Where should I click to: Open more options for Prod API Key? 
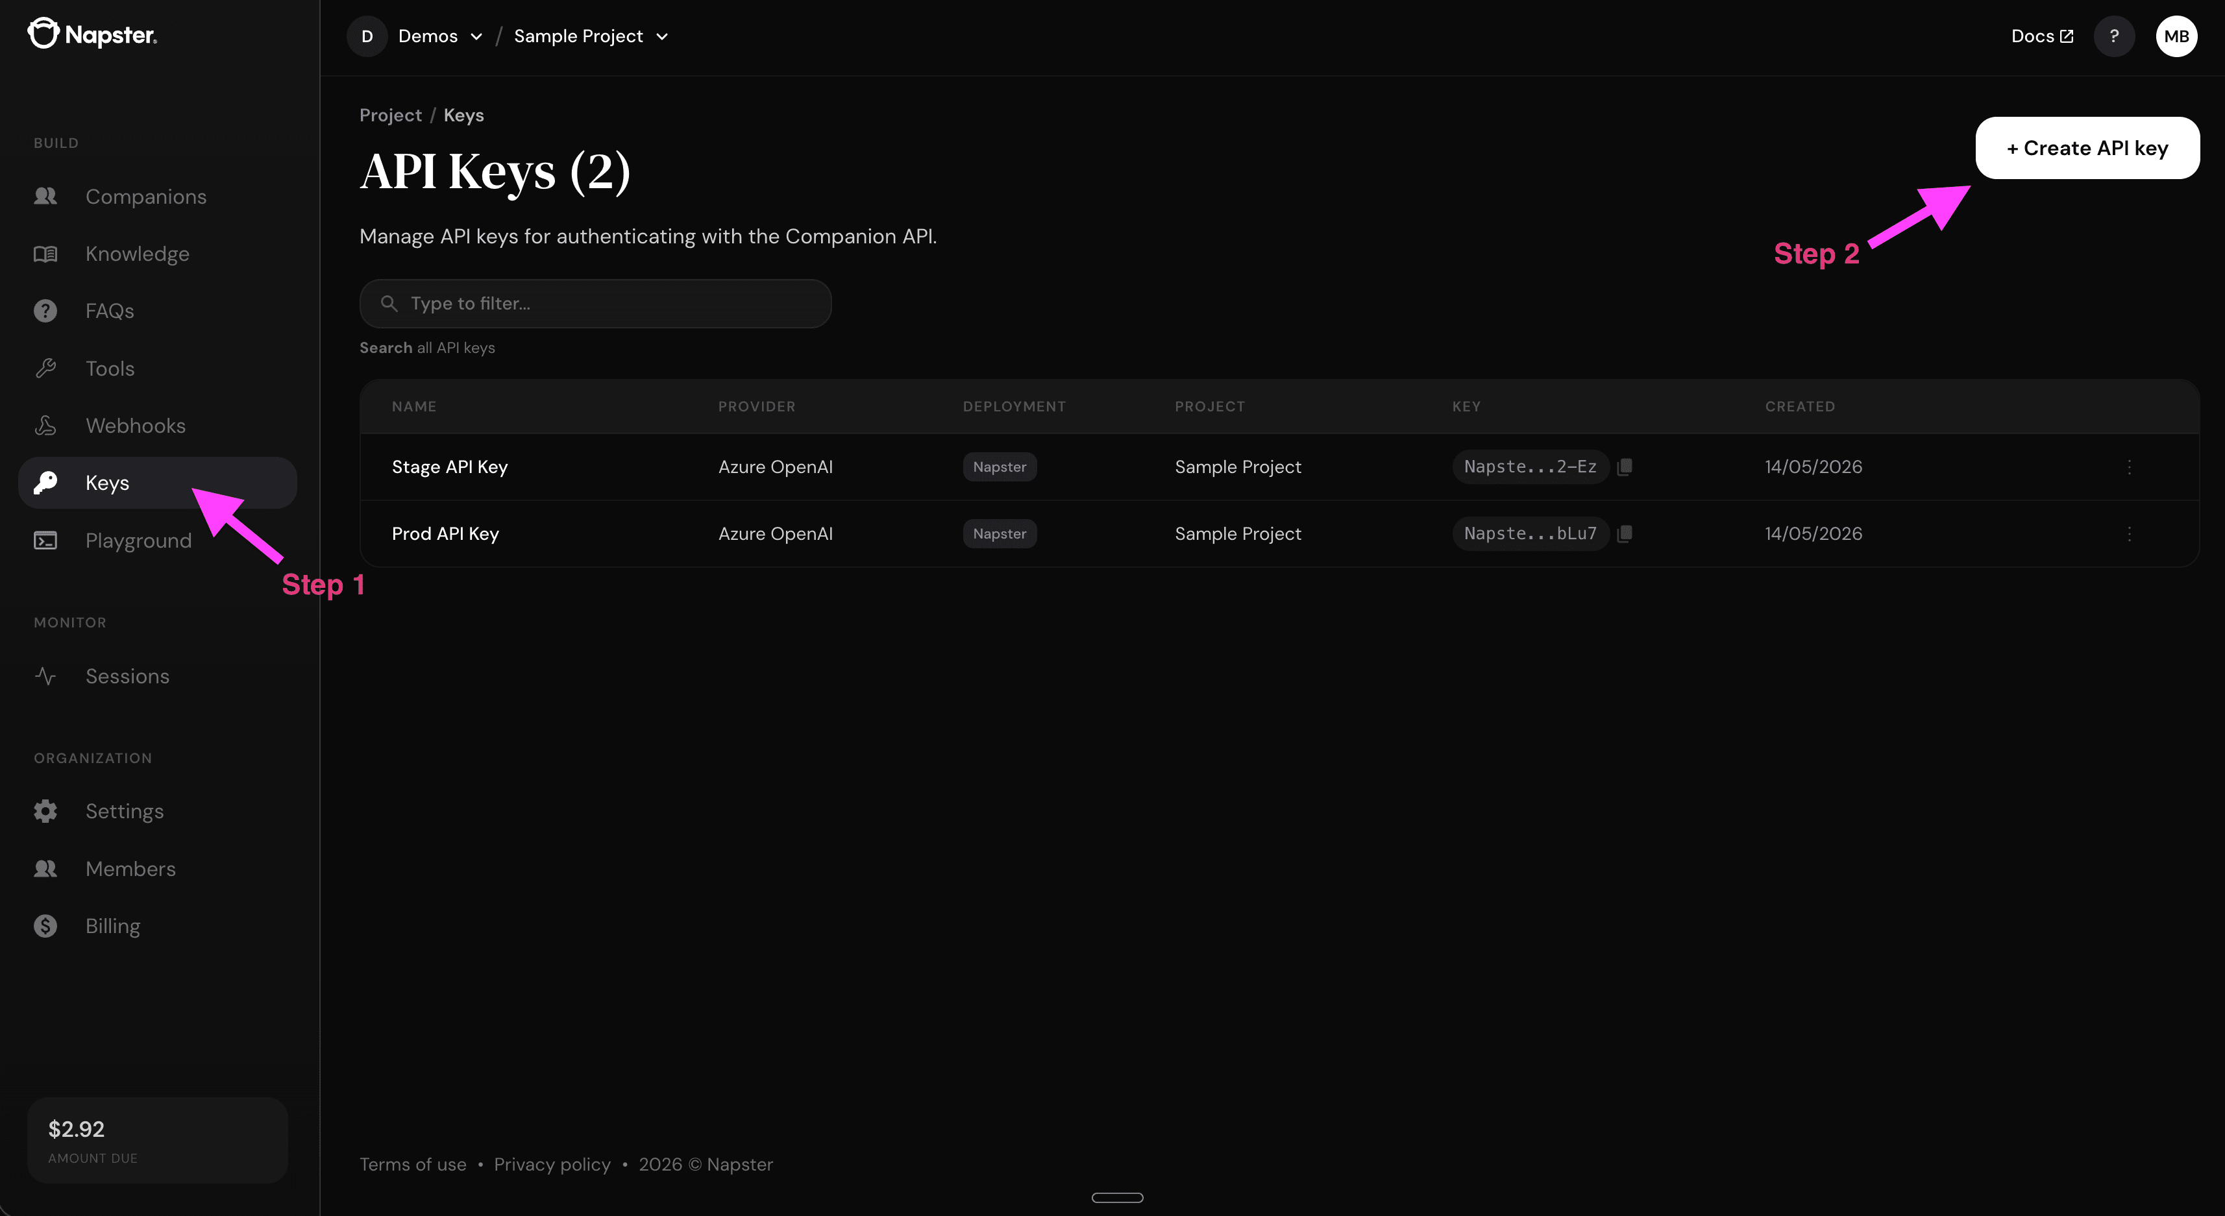tap(2129, 534)
